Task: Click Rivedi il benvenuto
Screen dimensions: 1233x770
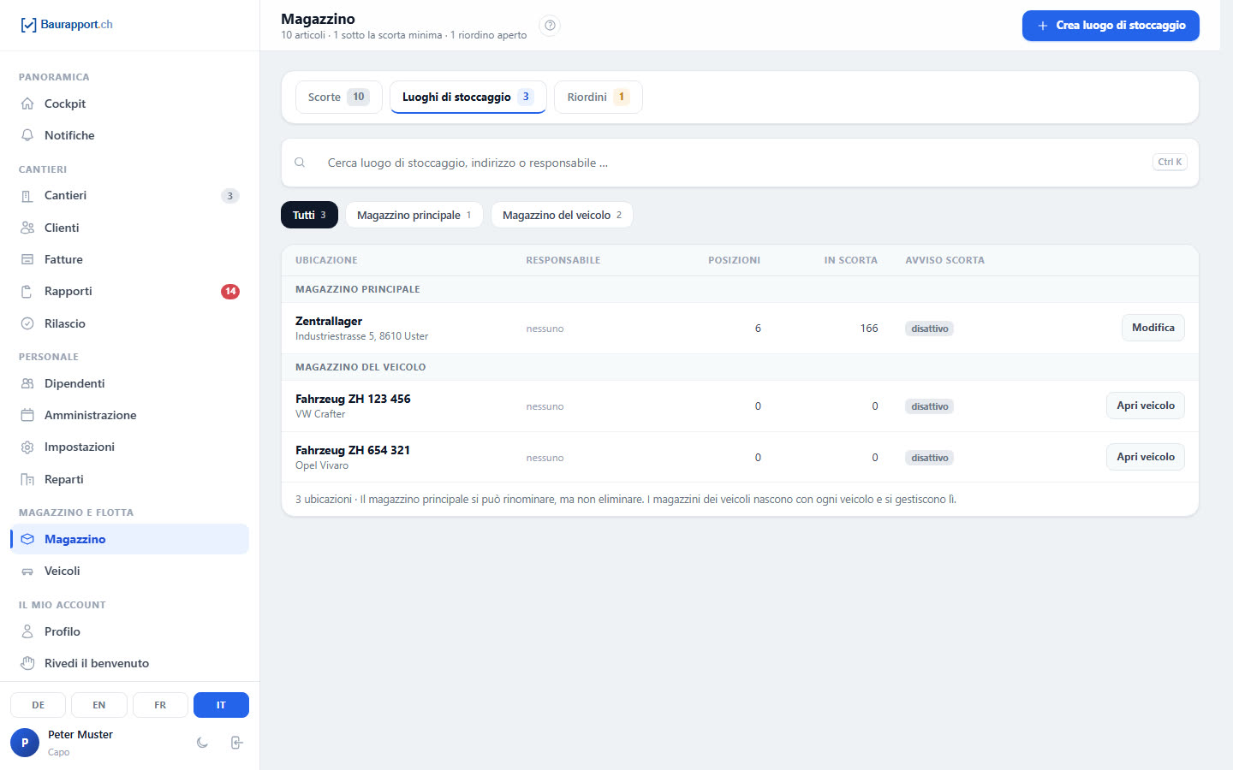Action: tap(129, 663)
